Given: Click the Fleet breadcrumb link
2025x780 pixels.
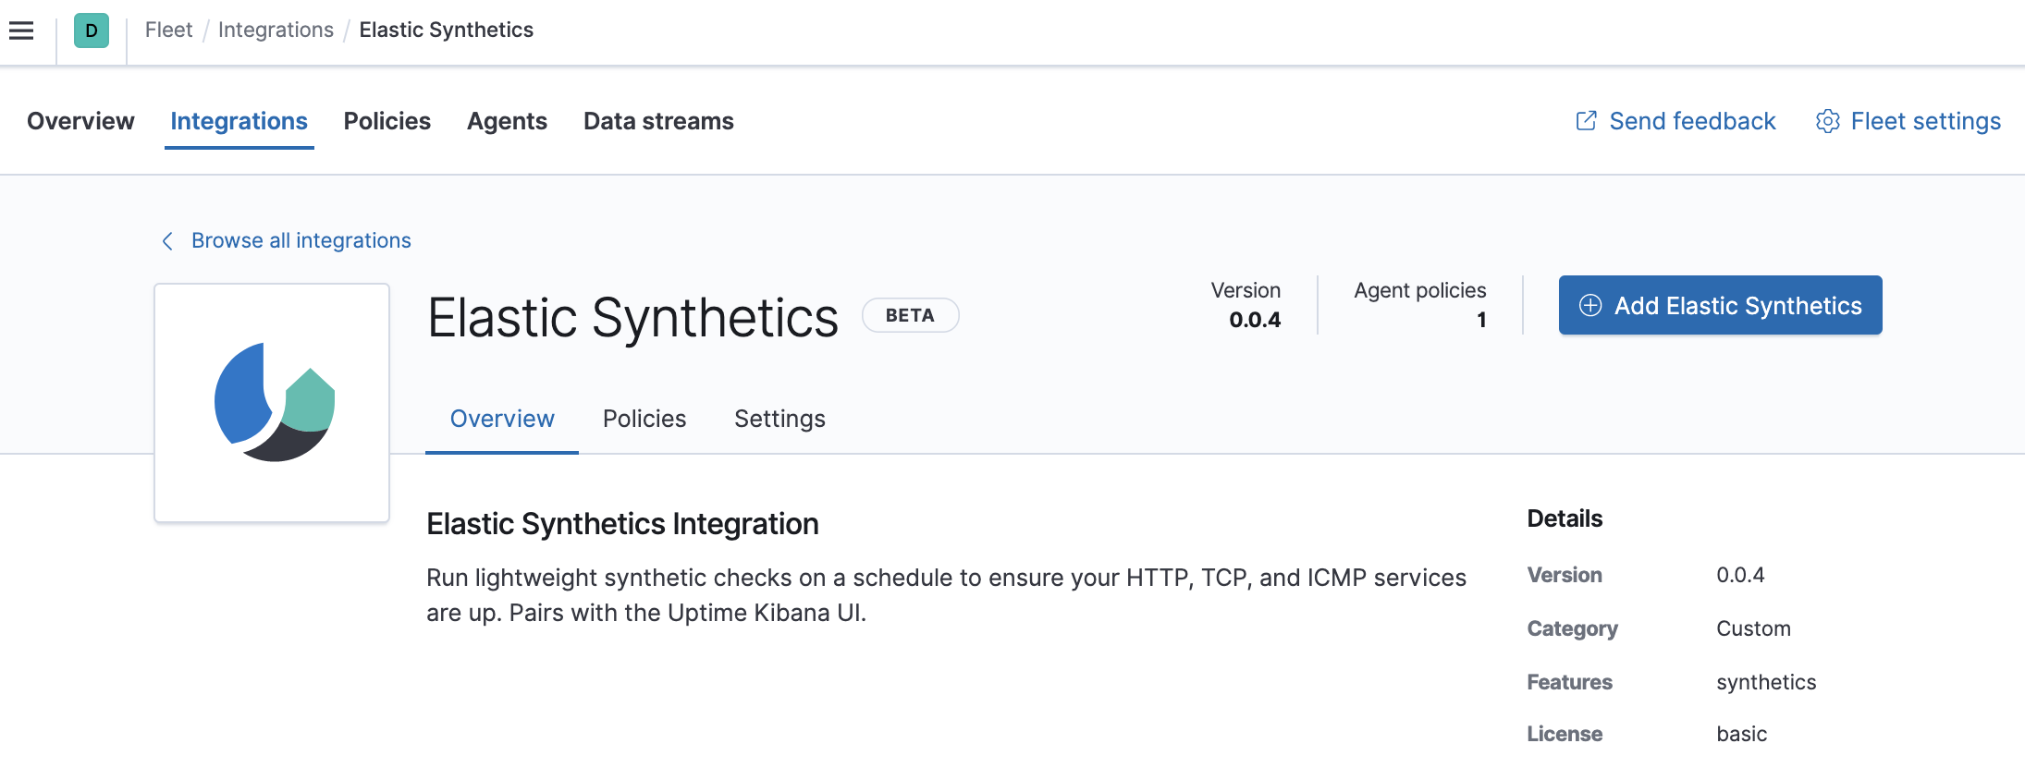Looking at the screenshot, I should point(168,30).
